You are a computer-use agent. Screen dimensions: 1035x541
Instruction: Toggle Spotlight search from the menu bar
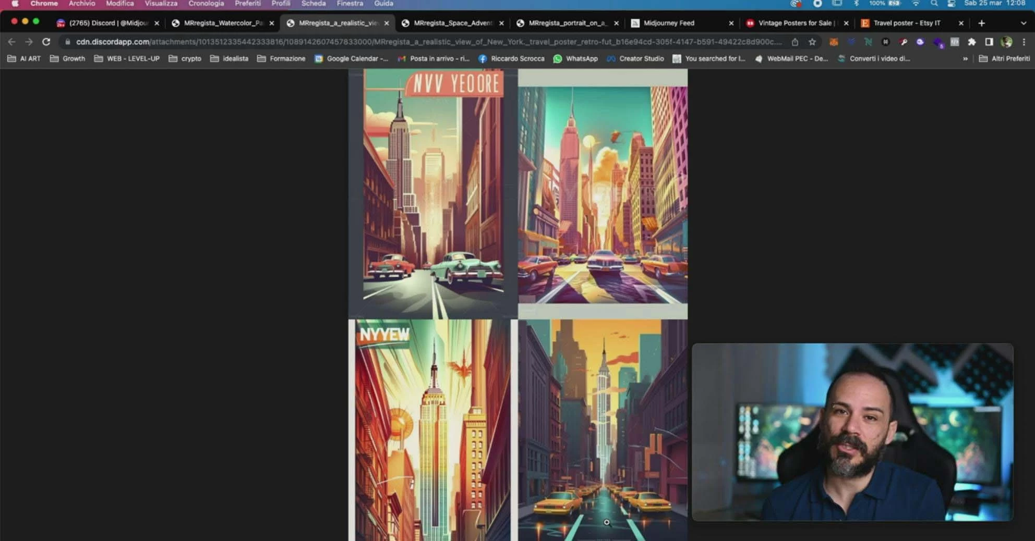(934, 4)
